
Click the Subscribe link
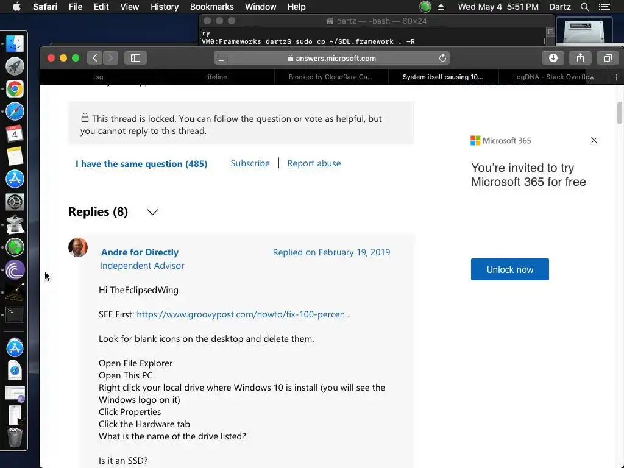pyautogui.click(x=250, y=163)
